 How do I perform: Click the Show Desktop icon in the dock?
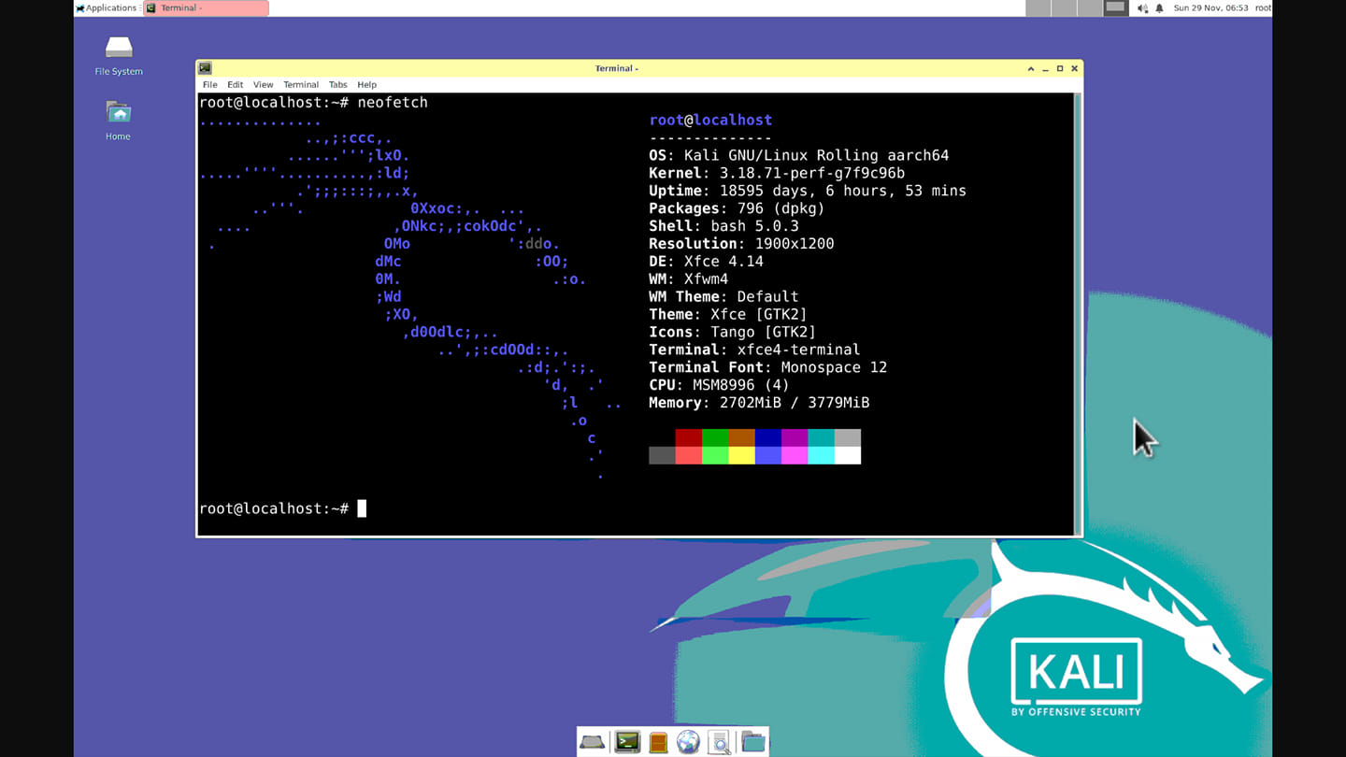(x=592, y=742)
